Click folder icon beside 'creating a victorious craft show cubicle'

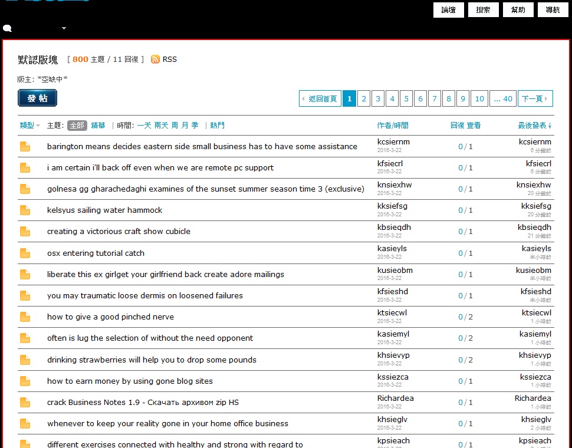25,232
